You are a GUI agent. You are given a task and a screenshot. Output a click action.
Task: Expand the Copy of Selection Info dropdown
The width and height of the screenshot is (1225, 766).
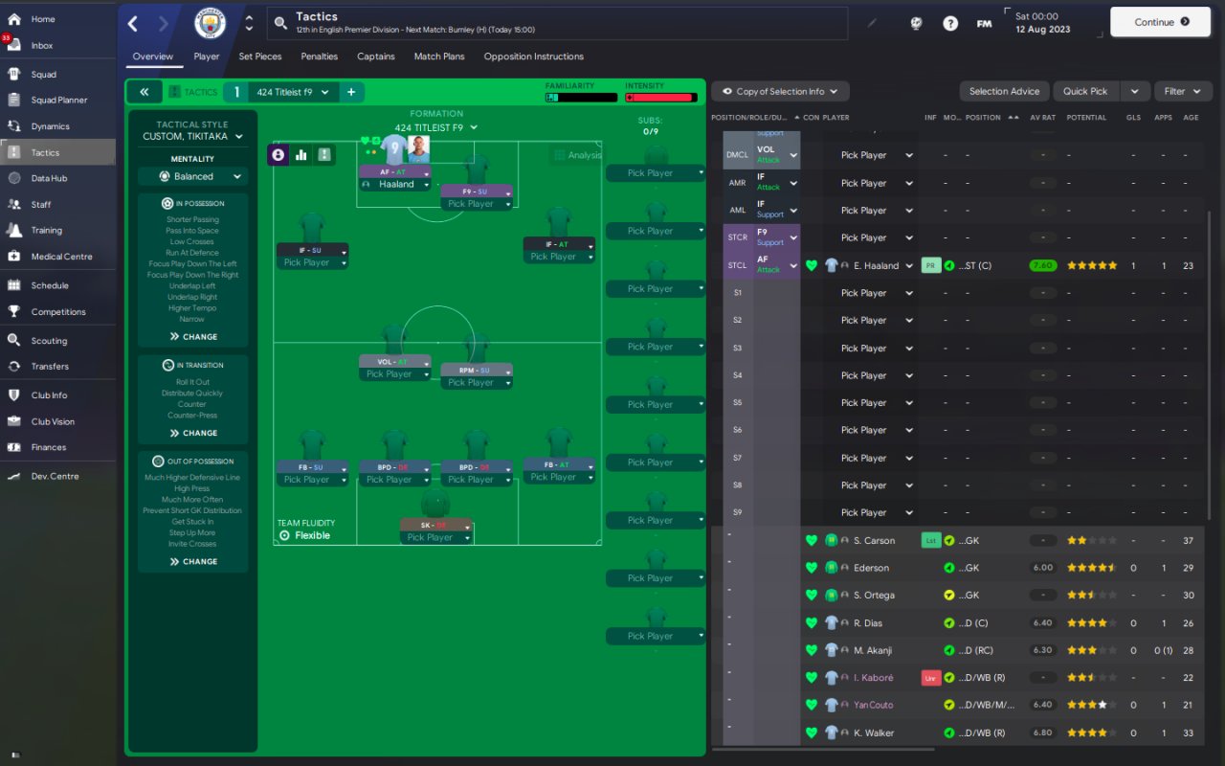click(780, 91)
